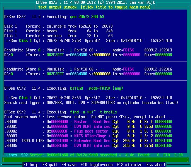Click F10=toggle-menu in bottom bar
The image size is (191, 167).
click(96, 165)
